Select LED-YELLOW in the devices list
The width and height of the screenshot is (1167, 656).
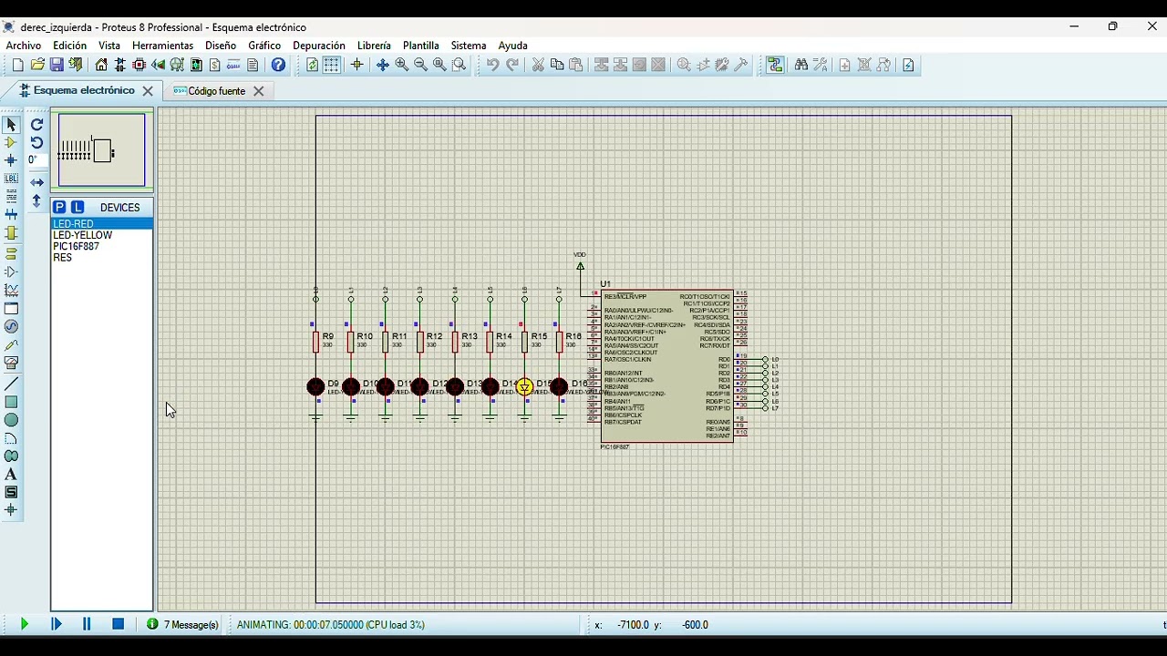pyautogui.click(x=101, y=235)
